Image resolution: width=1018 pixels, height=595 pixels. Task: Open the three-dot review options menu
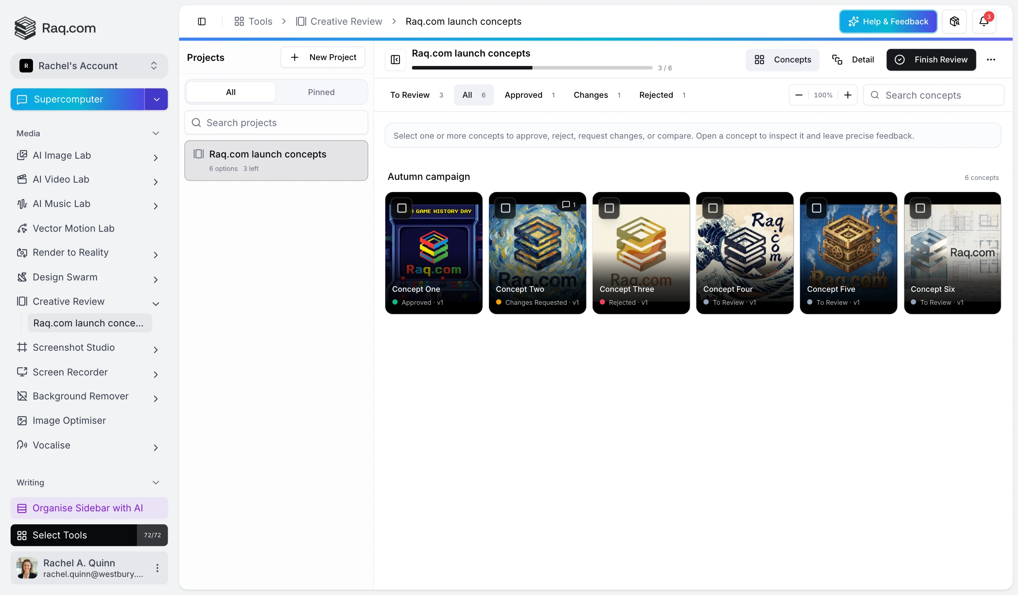(991, 60)
